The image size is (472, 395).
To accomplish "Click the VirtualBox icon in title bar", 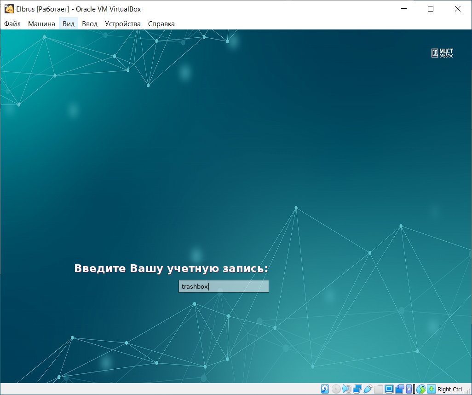I will 9,9.
